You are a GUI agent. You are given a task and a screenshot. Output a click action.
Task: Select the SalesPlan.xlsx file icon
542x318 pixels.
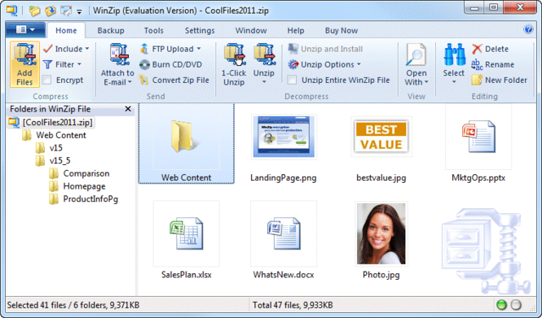pyautogui.click(x=187, y=233)
